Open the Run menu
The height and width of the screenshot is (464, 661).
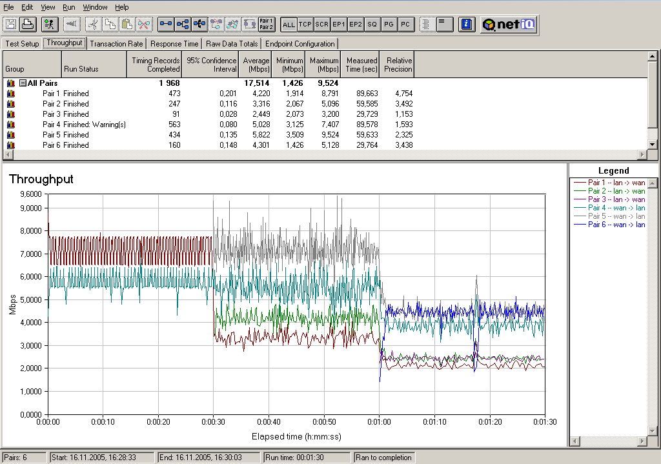69,7
